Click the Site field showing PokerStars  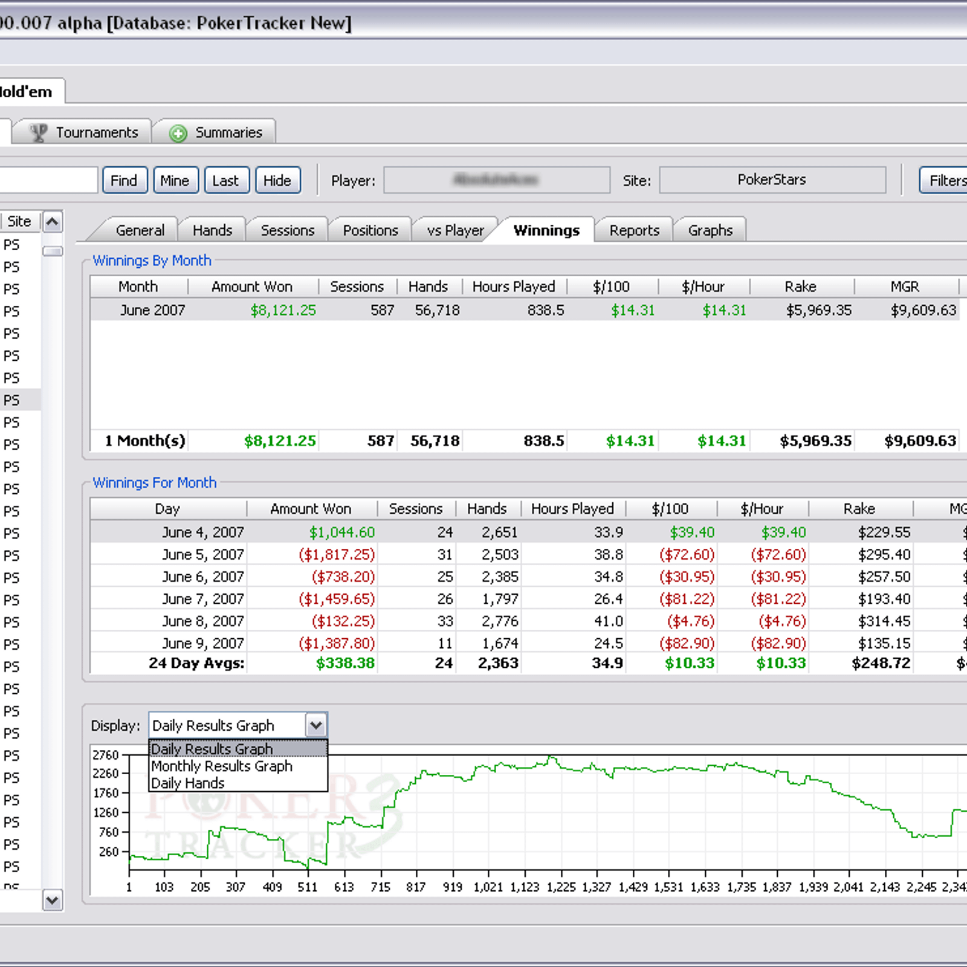772,180
